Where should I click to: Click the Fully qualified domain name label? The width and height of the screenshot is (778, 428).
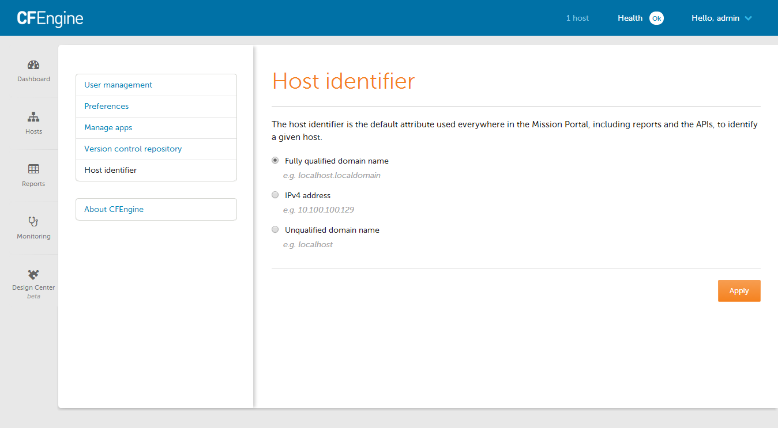tap(337, 161)
